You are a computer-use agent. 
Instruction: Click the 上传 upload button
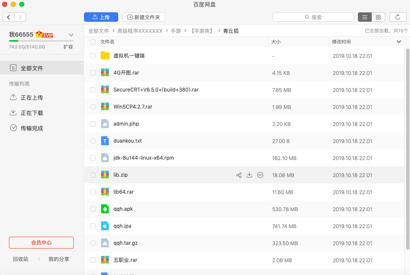pos(101,17)
